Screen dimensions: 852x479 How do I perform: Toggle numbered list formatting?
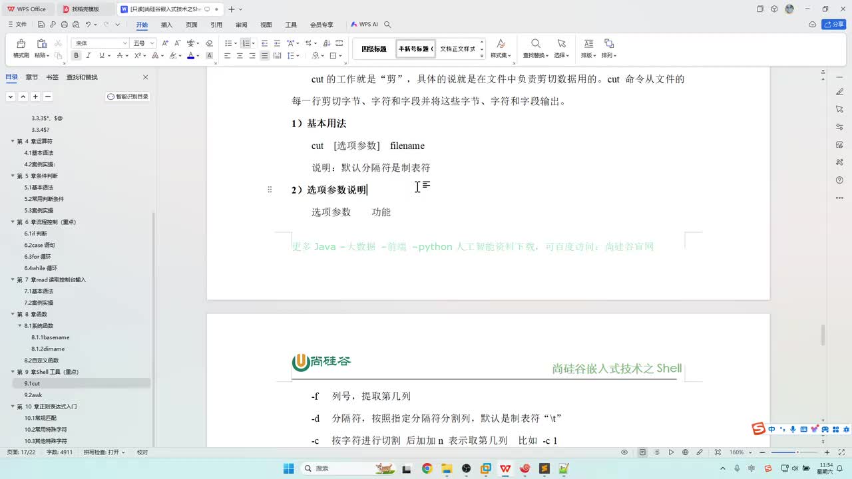point(246,43)
